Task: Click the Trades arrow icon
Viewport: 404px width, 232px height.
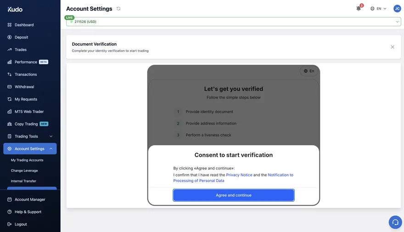Action: point(10,50)
